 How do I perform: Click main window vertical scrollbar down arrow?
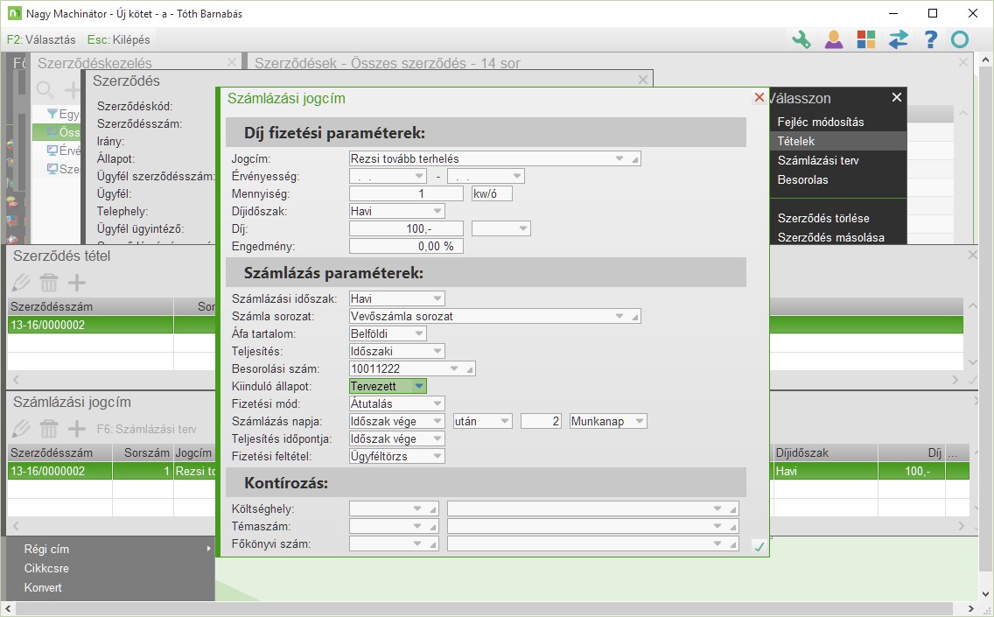[985, 595]
